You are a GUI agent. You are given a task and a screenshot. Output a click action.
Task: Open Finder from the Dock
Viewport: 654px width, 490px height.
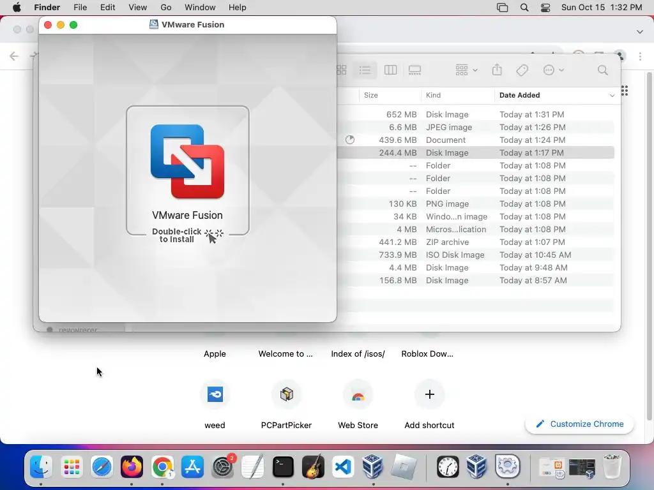[x=41, y=466]
